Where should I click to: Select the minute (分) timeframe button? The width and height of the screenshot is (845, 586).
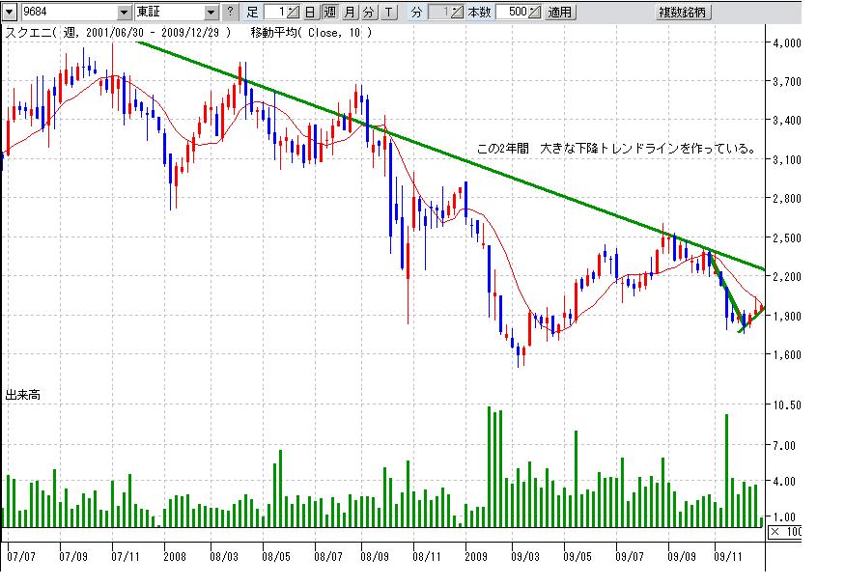pyautogui.click(x=368, y=13)
